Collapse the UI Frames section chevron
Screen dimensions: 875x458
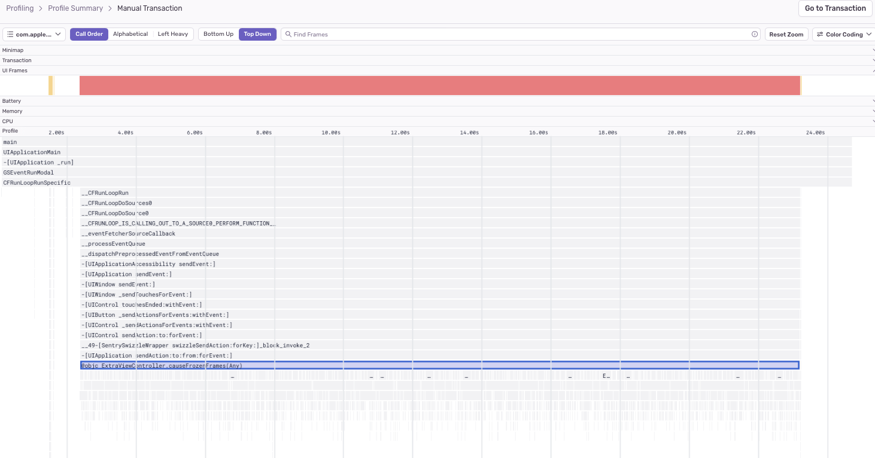point(871,71)
